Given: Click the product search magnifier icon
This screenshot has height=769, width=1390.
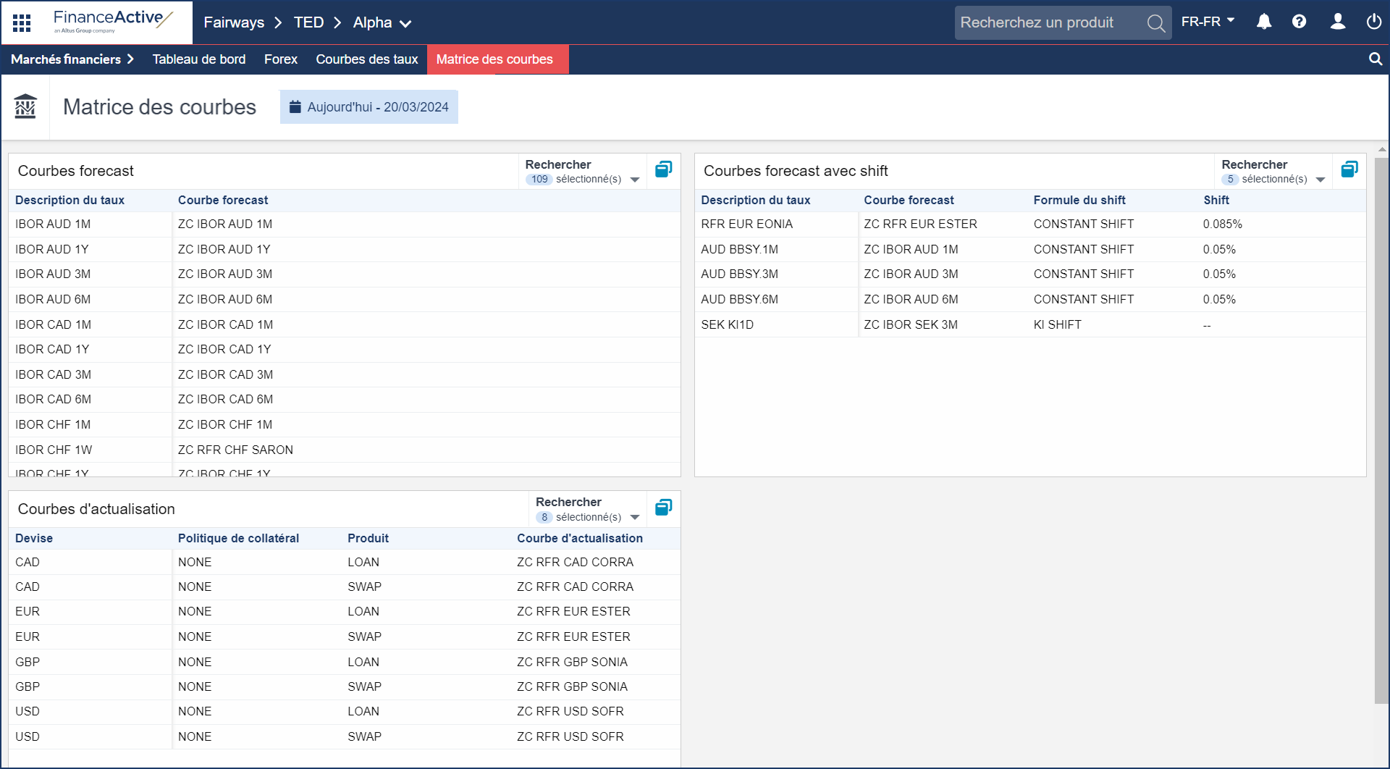Looking at the screenshot, I should click(1156, 23).
